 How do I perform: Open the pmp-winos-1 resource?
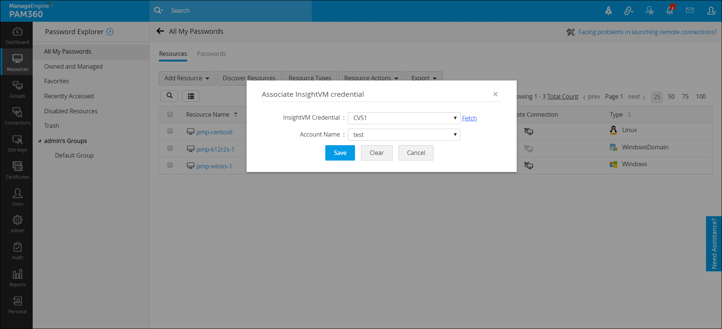pyautogui.click(x=214, y=166)
